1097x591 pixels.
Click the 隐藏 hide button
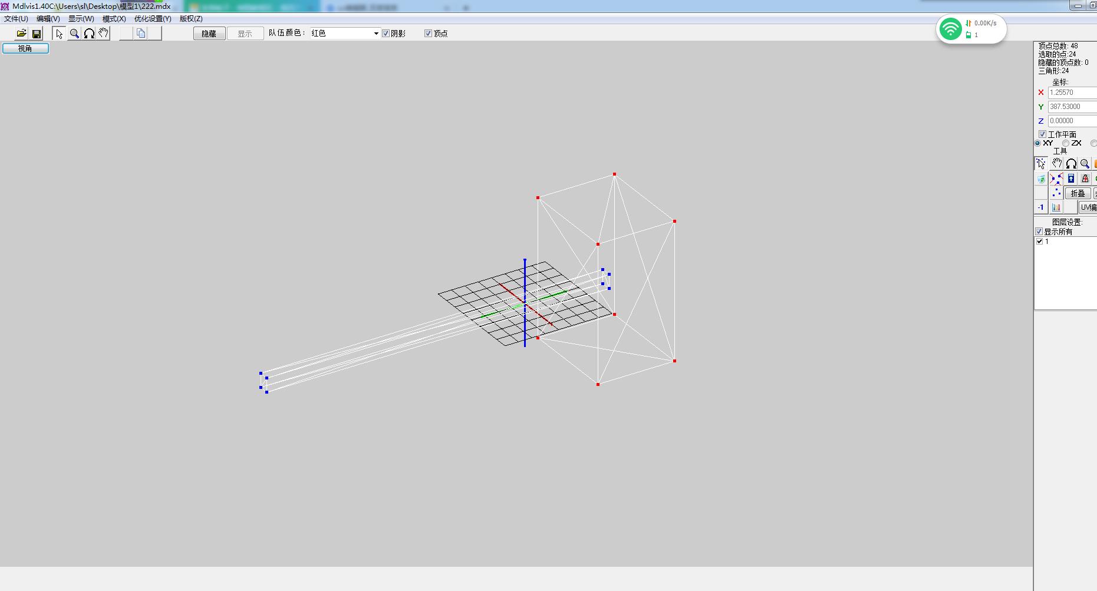coord(209,34)
